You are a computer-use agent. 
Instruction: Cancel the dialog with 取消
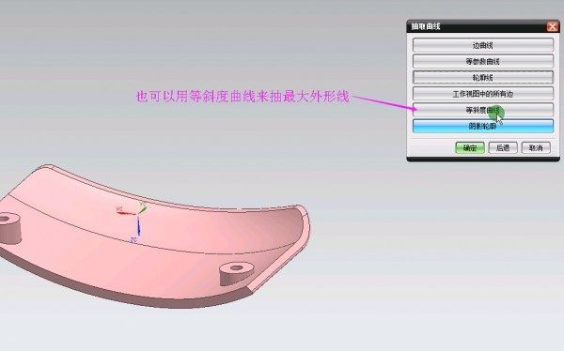[x=536, y=147]
